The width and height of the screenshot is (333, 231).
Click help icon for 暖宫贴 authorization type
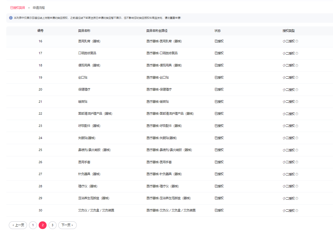tap(297, 102)
